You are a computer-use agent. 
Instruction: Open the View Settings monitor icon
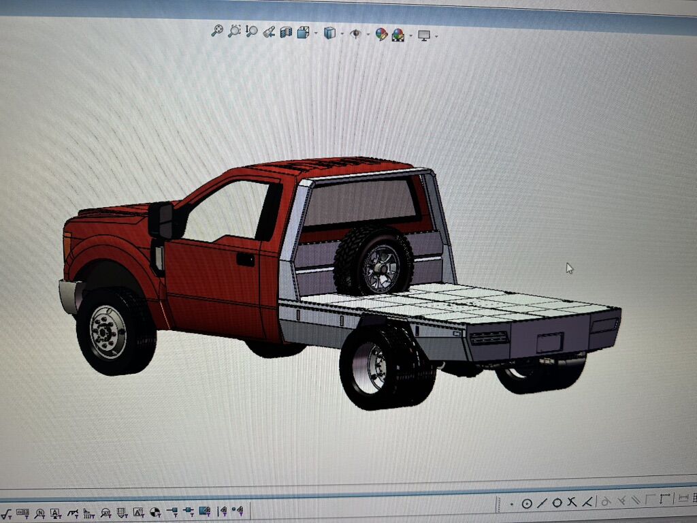pyautogui.click(x=425, y=35)
